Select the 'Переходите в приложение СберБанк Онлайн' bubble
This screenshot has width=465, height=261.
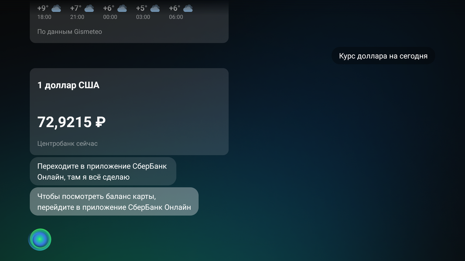click(x=103, y=171)
